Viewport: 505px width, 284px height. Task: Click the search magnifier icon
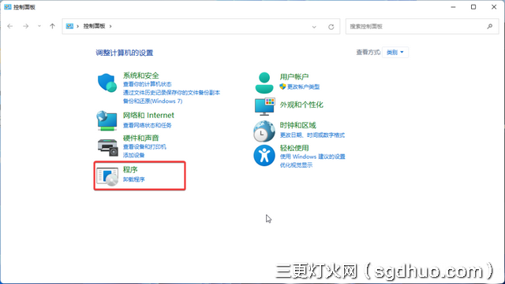[x=489, y=26]
